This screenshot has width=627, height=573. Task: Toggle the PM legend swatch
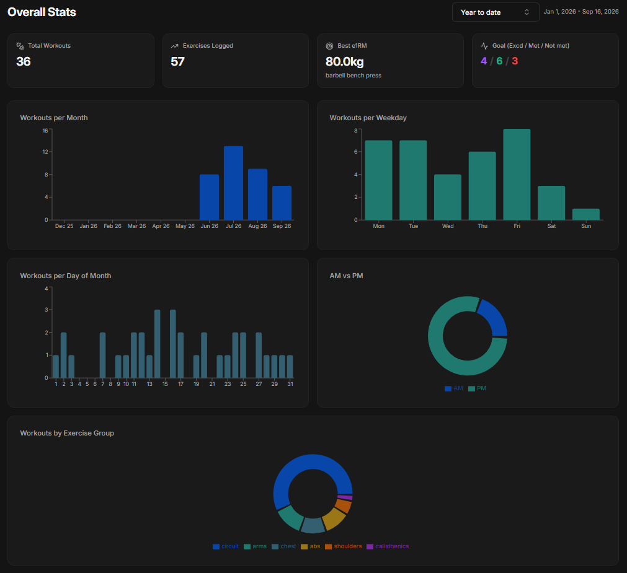471,388
